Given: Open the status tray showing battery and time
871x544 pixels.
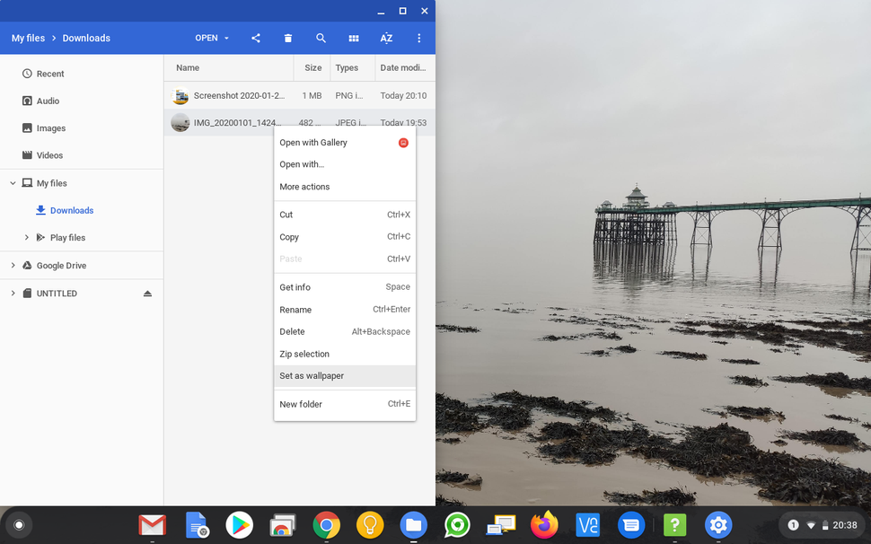Looking at the screenshot, I should (x=823, y=524).
